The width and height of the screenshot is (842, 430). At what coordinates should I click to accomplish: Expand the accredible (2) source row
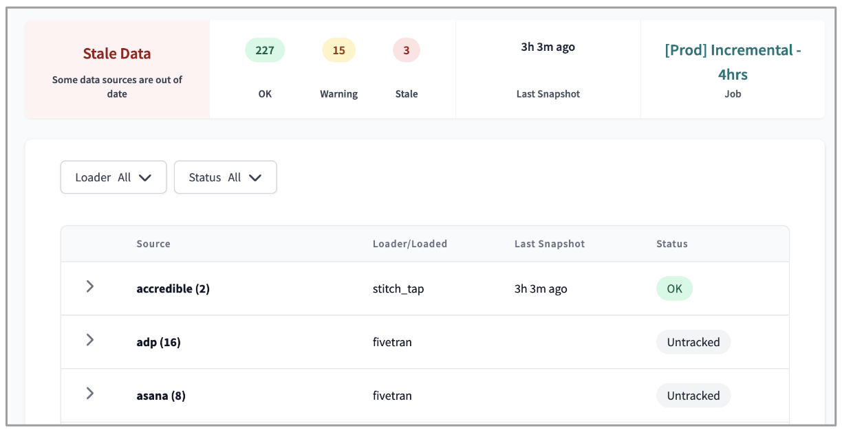[x=89, y=286]
